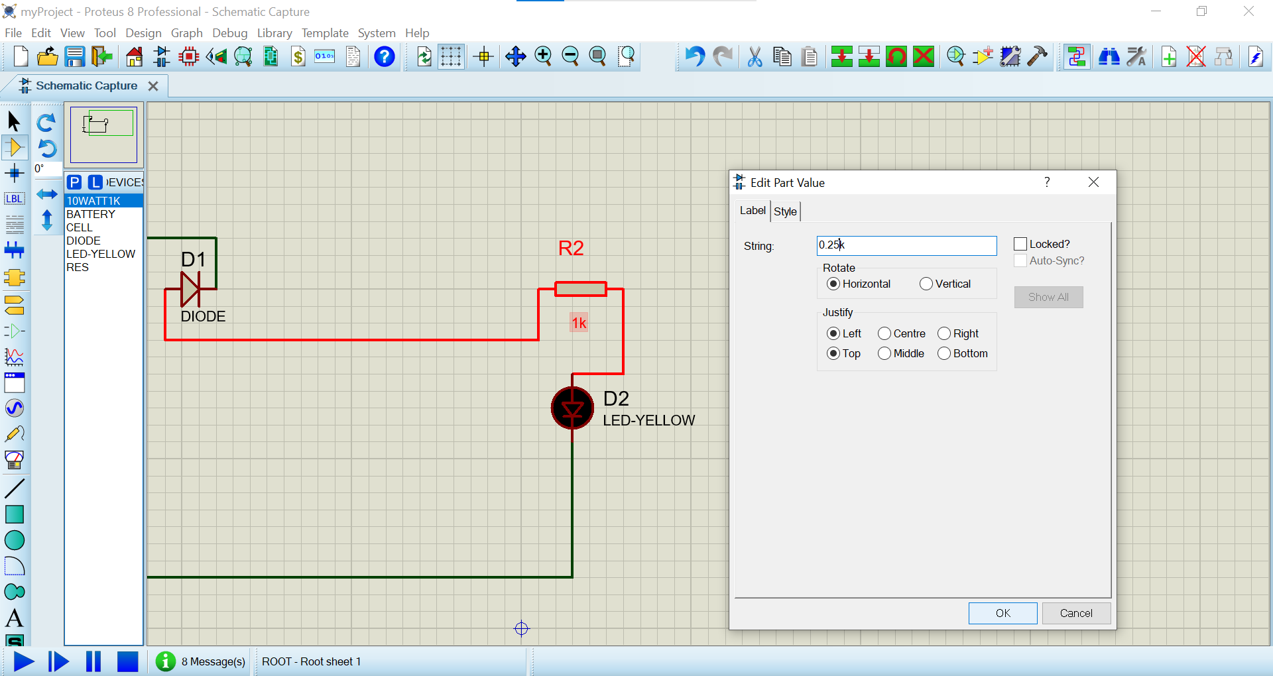This screenshot has height=676, width=1273.
Task: Click the Save Project toolbar icon
Action: [x=74, y=57]
